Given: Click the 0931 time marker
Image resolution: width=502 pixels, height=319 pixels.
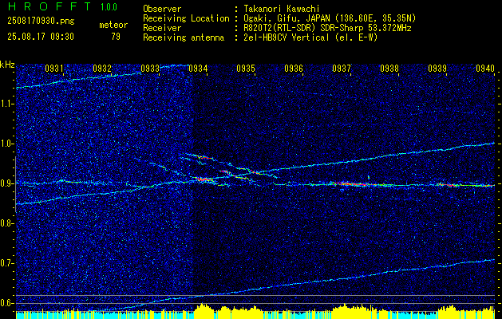Looking at the screenshot, I should [54, 68].
